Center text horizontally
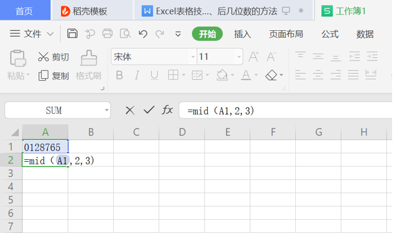 pyautogui.click(x=318, y=75)
